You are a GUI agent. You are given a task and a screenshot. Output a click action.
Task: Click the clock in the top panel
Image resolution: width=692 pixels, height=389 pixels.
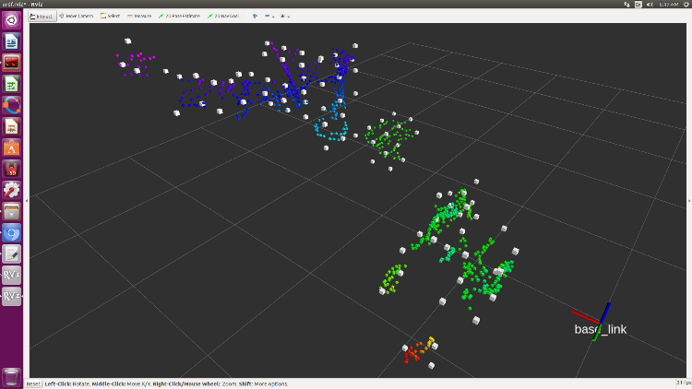[668, 5]
